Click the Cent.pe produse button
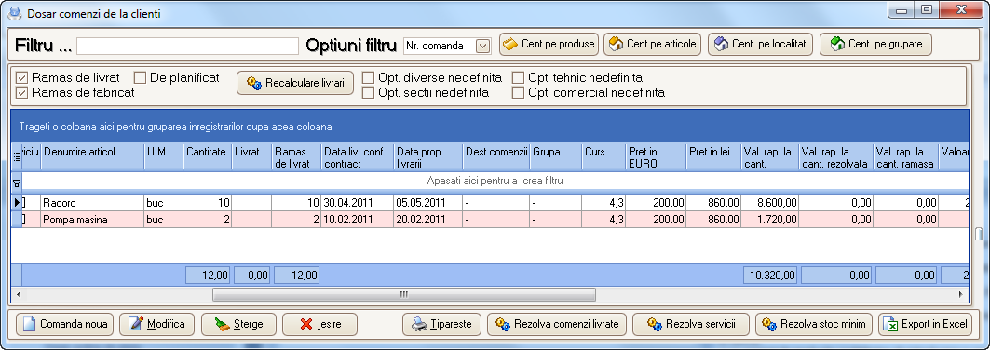The width and height of the screenshot is (990, 350). pos(549,44)
